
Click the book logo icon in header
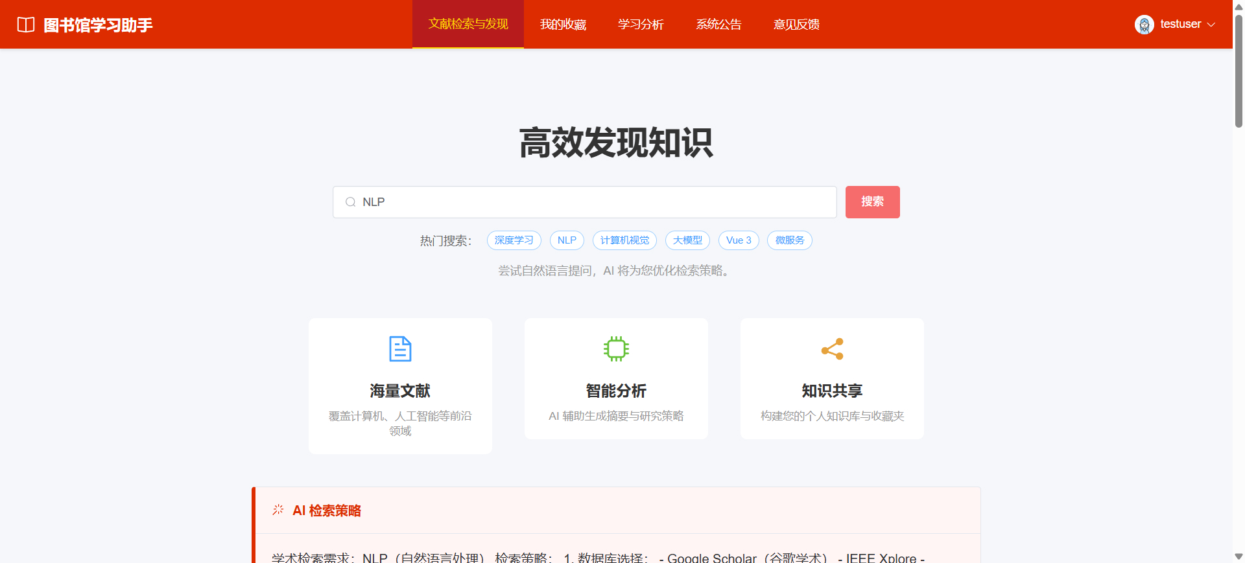[26, 25]
